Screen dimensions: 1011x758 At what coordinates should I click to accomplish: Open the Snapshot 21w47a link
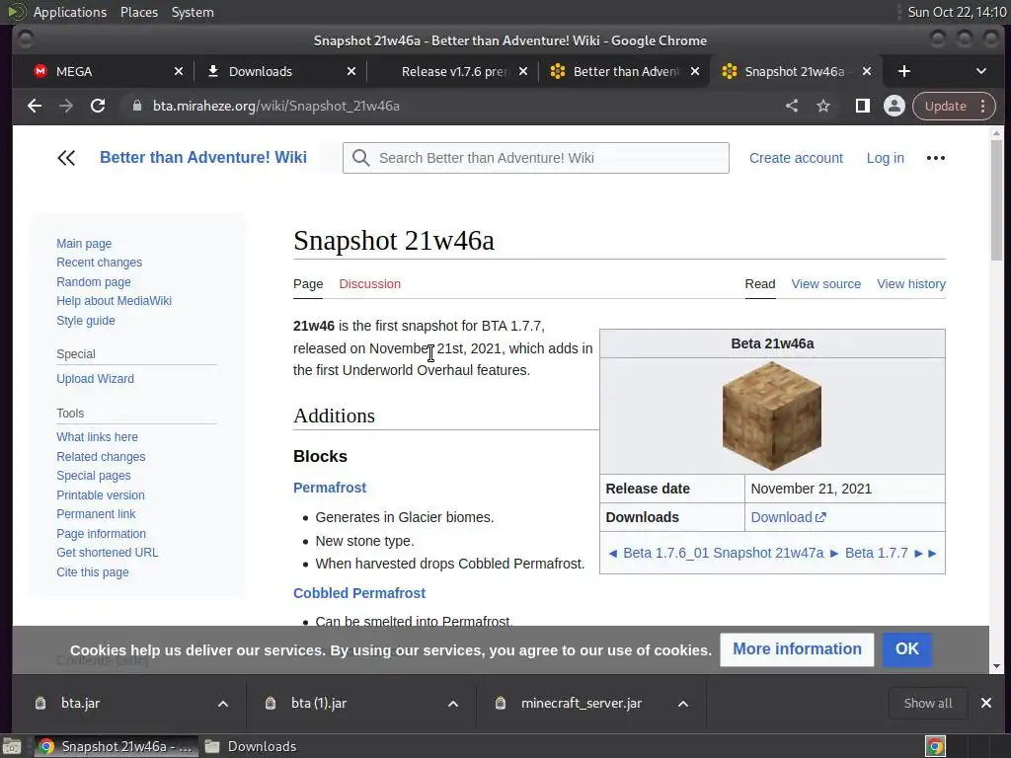tap(768, 553)
